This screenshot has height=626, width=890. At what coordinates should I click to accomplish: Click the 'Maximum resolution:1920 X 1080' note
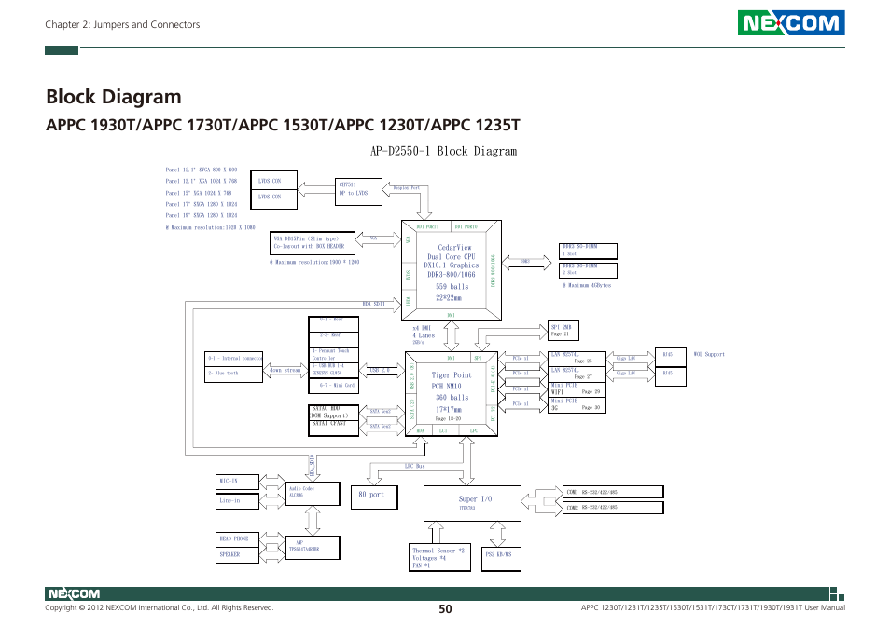210,227
